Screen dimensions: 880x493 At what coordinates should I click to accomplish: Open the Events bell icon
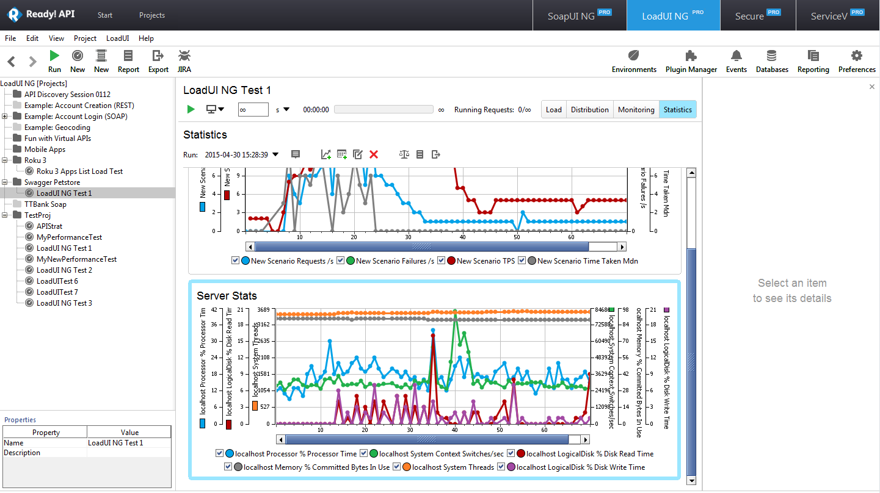tap(736, 56)
